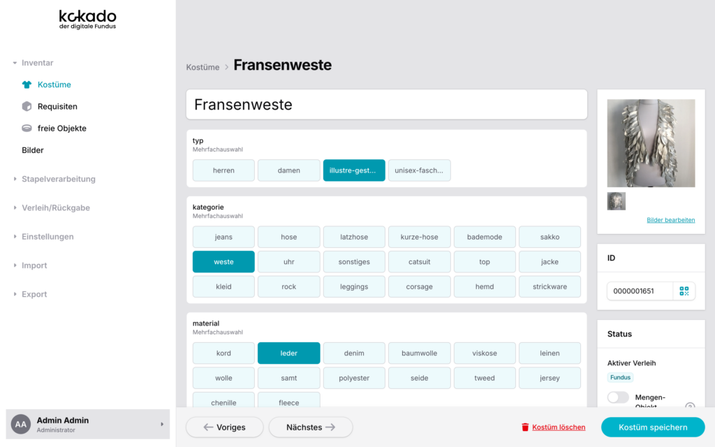
Task: Click the red trash icon for deletion
Action: [525, 427]
